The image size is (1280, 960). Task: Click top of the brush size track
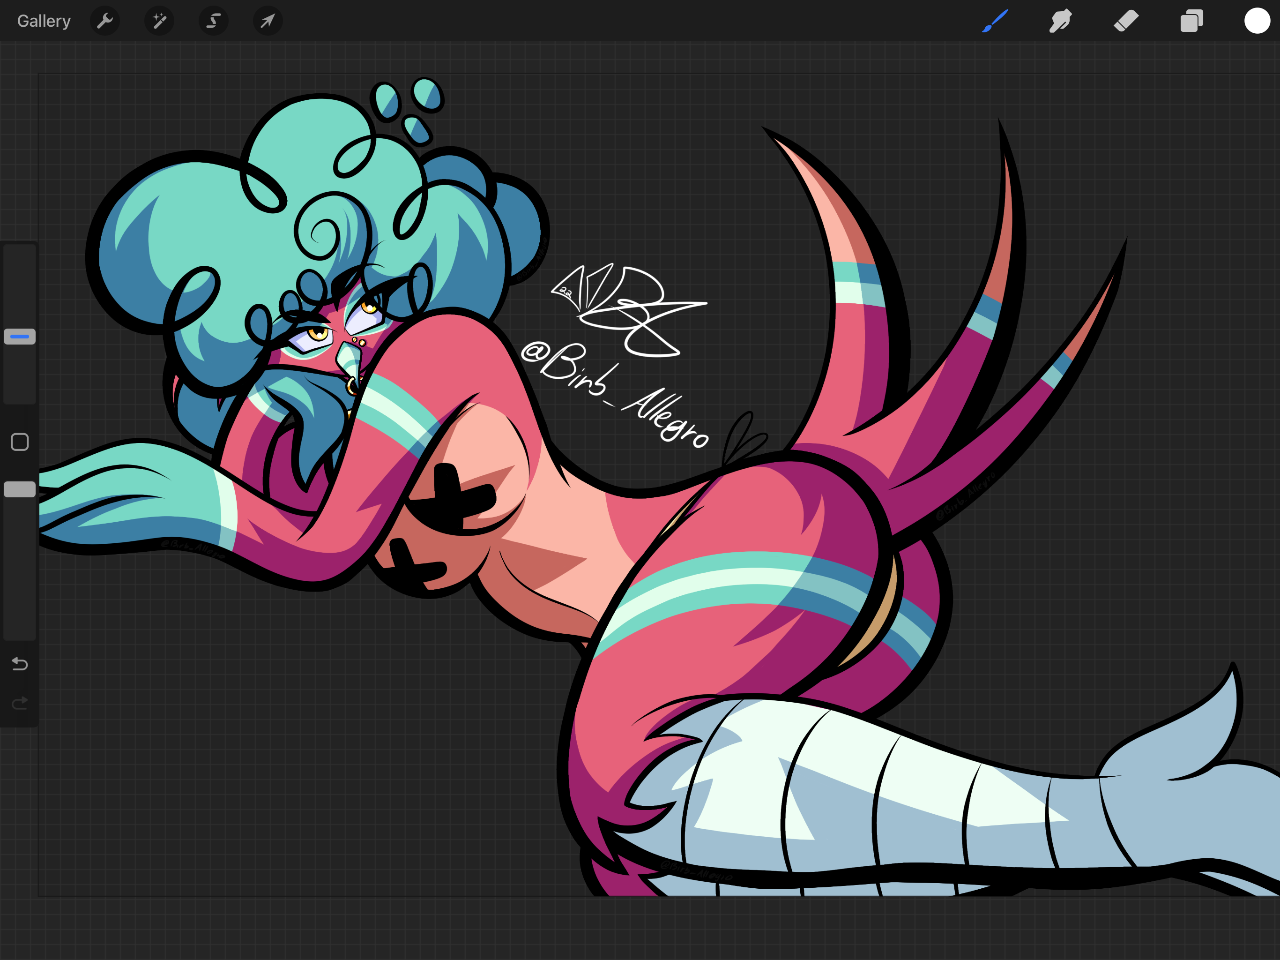pyautogui.click(x=20, y=255)
